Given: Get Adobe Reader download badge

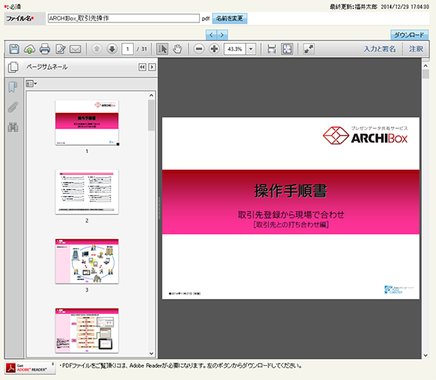Looking at the screenshot, I should [x=30, y=368].
